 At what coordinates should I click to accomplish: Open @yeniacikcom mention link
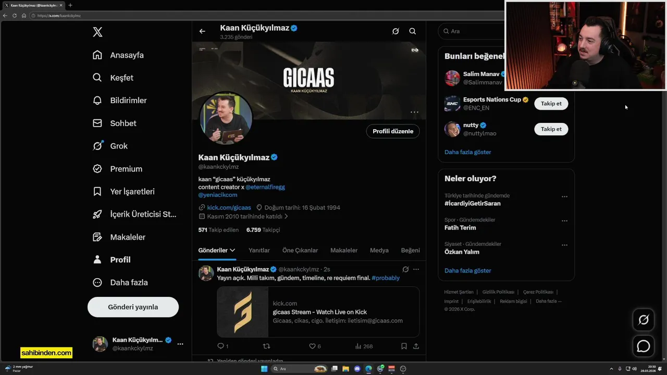(x=218, y=195)
